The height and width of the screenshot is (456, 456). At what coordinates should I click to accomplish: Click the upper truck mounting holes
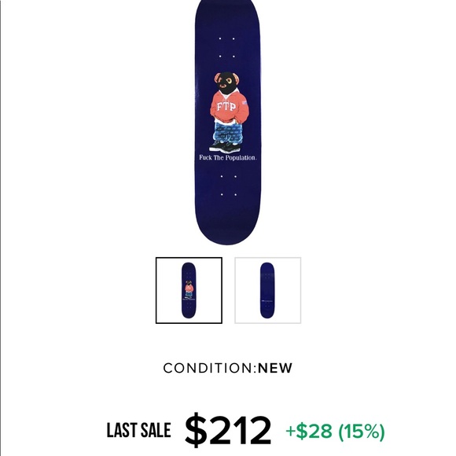pyautogui.click(x=227, y=47)
